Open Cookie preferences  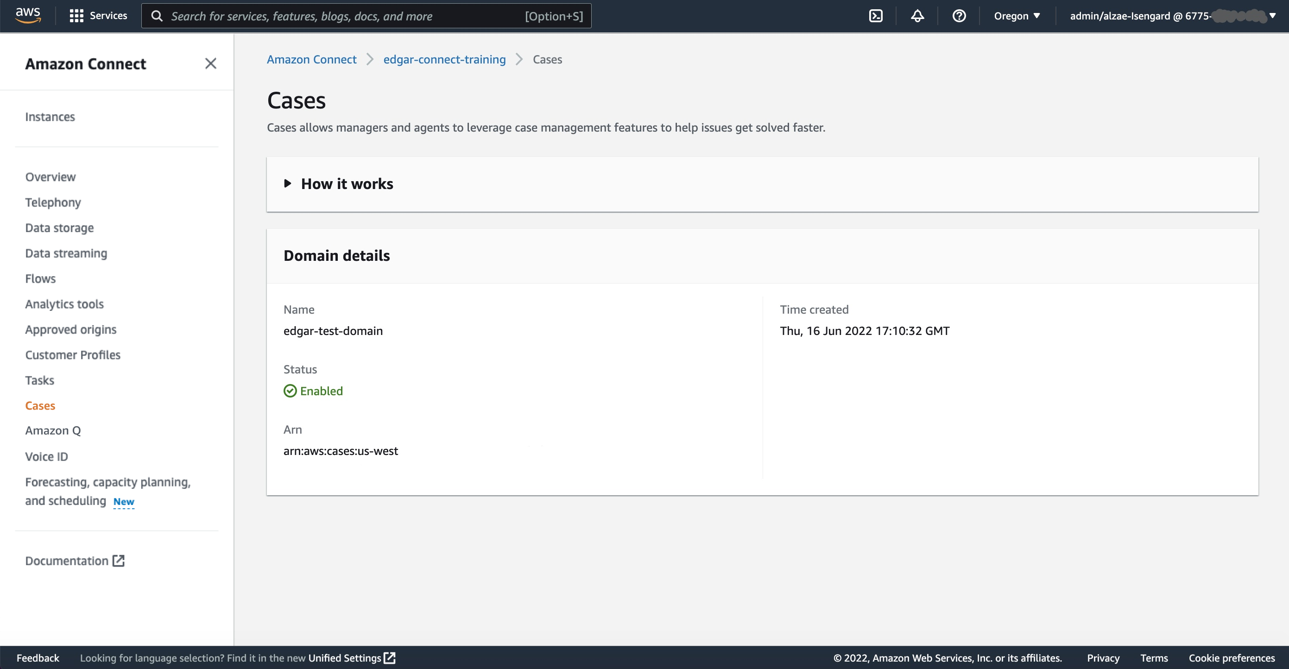point(1232,657)
